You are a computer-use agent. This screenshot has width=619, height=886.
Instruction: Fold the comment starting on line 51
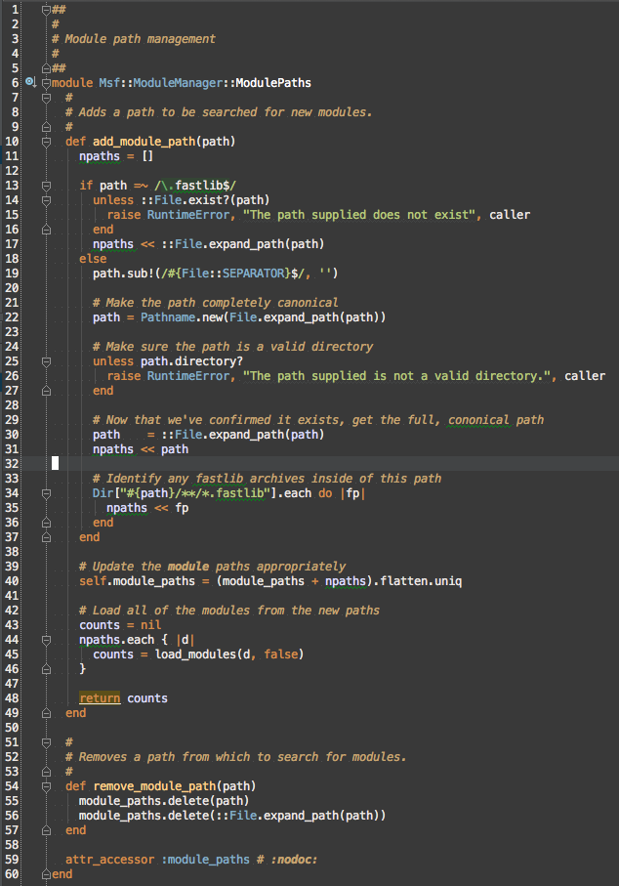(x=46, y=742)
